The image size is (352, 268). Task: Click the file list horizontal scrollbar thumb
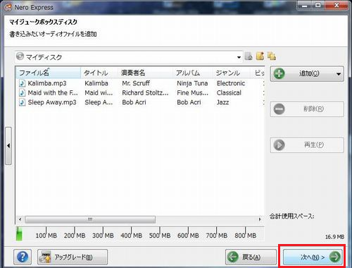coord(90,219)
